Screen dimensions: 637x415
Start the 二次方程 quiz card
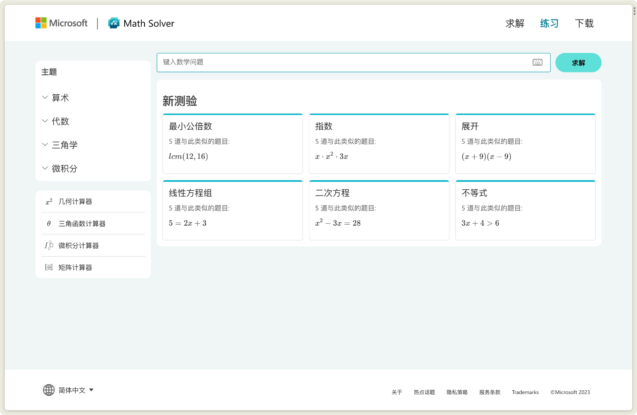click(379, 210)
